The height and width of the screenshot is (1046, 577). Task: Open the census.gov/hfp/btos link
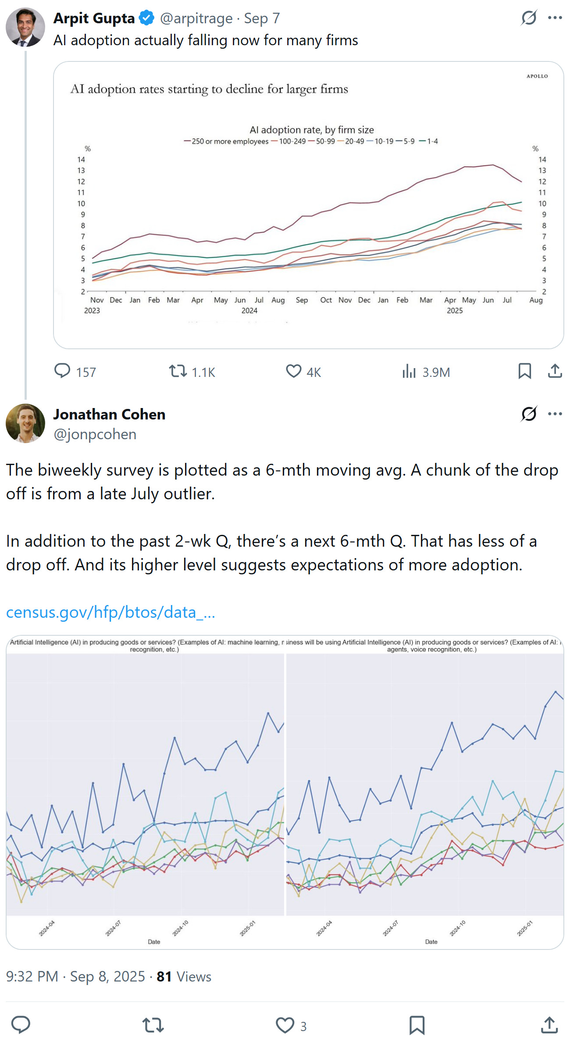(x=110, y=612)
